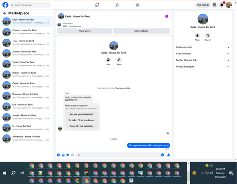Choose a sticker icon in composer
237x184 pixels.
(x=68, y=155)
